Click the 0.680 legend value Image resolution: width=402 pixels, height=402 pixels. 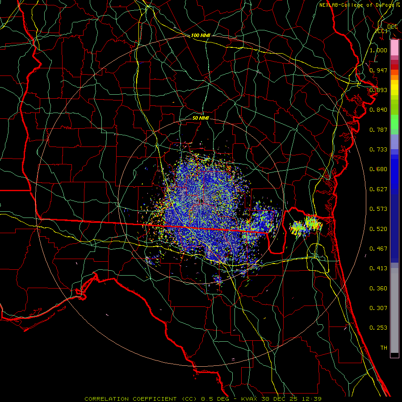tap(378, 169)
